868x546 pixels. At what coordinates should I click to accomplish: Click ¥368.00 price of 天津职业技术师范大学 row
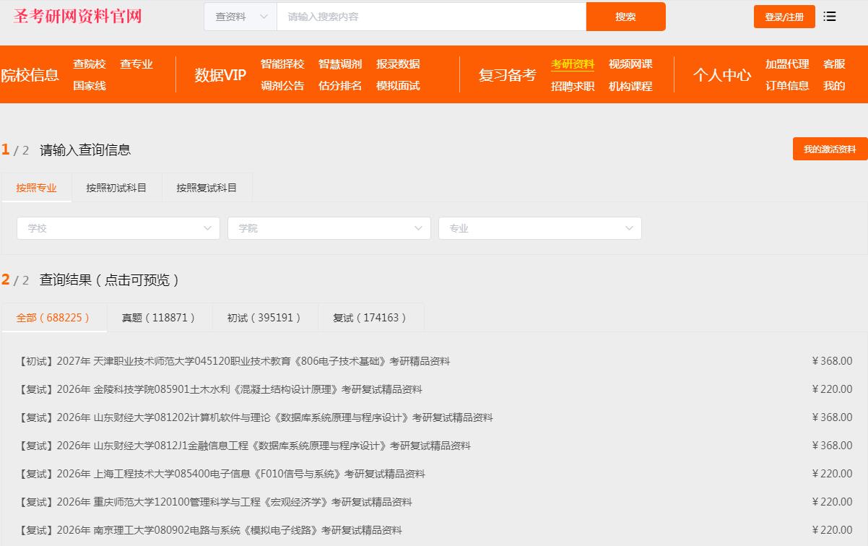coord(832,361)
